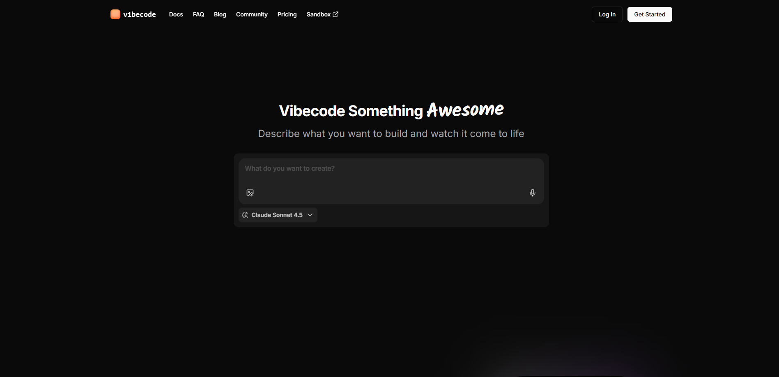Click the vibecode wordmark text
This screenshot has height=377, width=779.
(x=140, y=14)
